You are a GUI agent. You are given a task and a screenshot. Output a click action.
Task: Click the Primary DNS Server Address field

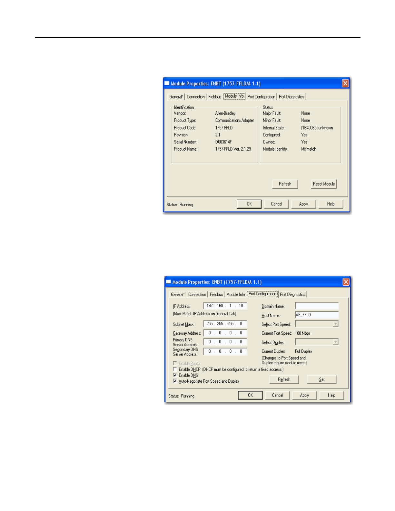225,342
